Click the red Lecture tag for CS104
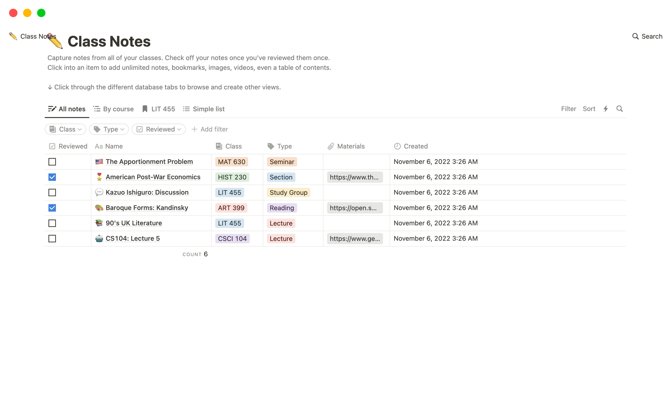Image resolution: width=671 pixels, height=419 pixels. (x=281, y=238)
